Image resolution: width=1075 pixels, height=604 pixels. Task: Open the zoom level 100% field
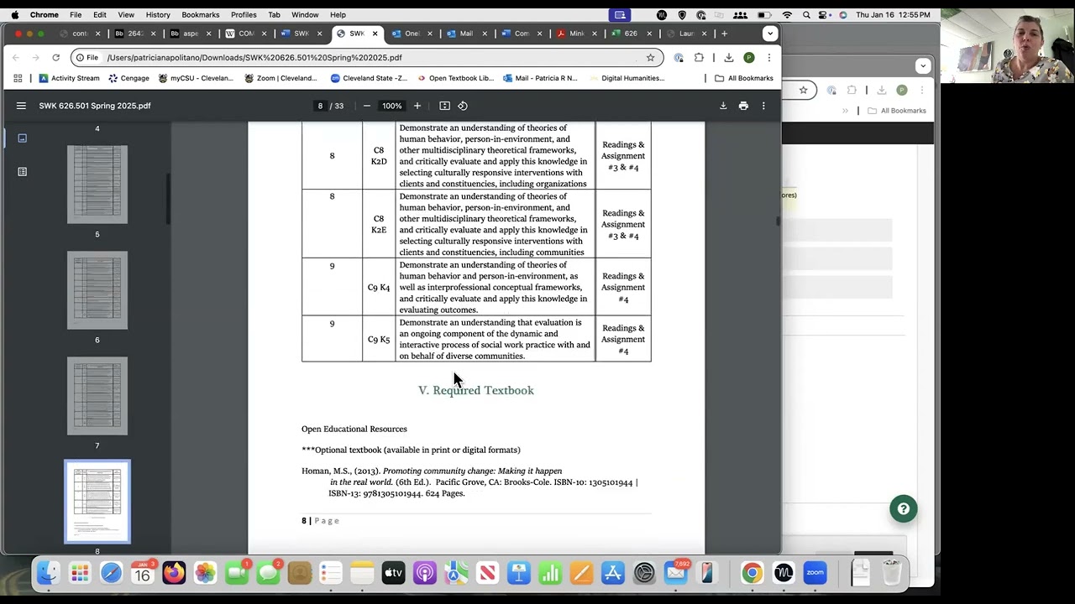point(391,106)
